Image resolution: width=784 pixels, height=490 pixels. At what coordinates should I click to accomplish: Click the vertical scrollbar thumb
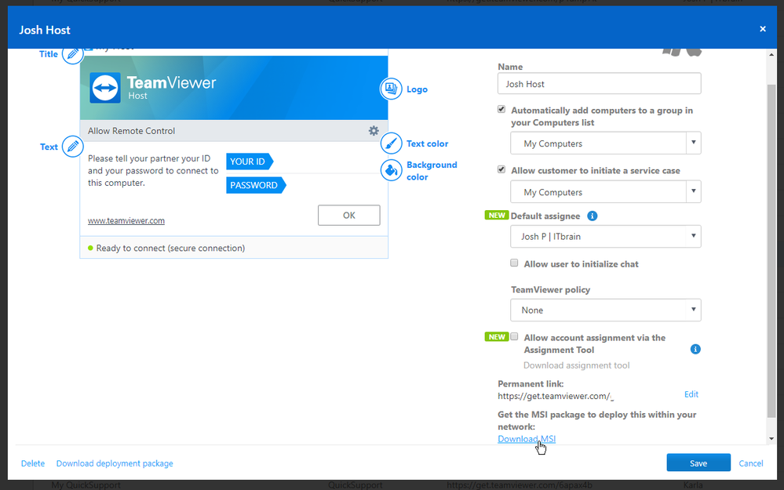(771, 251)
